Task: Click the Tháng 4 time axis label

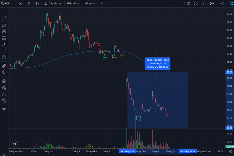Action: point(76,151)
